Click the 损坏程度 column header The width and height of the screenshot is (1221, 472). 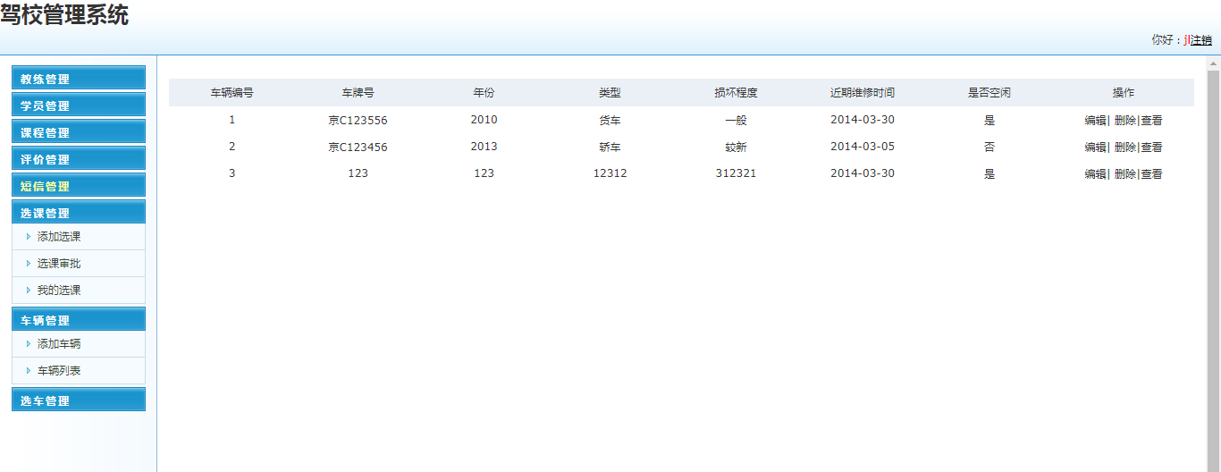tap(736, 93)
